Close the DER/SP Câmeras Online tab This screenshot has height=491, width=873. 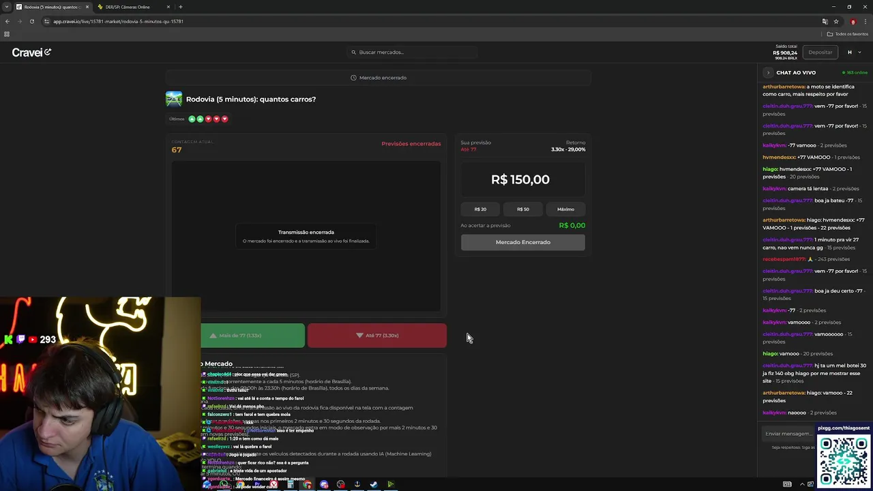[168, 7]
